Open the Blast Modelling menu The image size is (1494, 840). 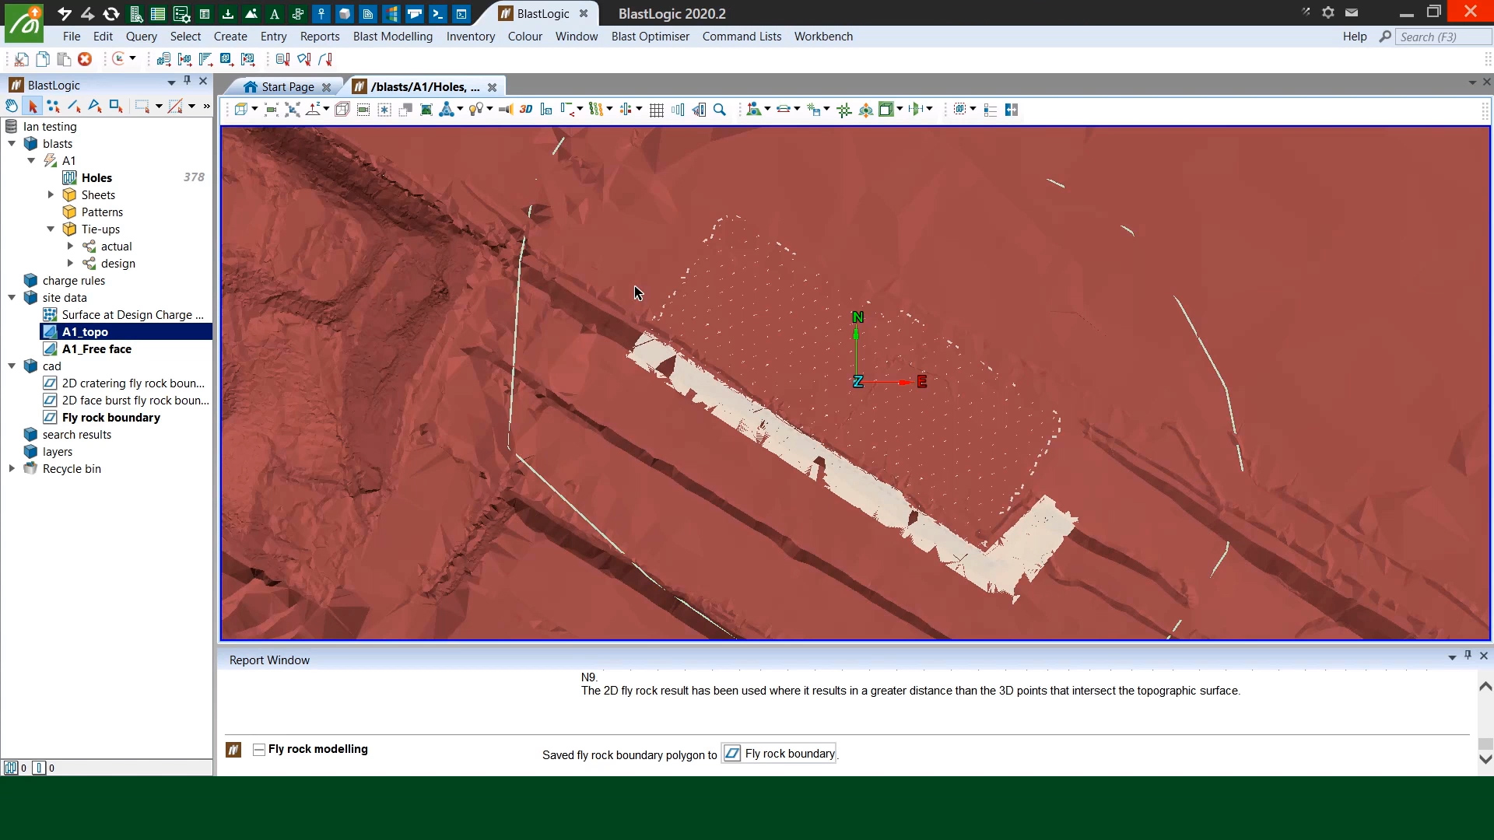pyautogui.click(x=392, y=37)
